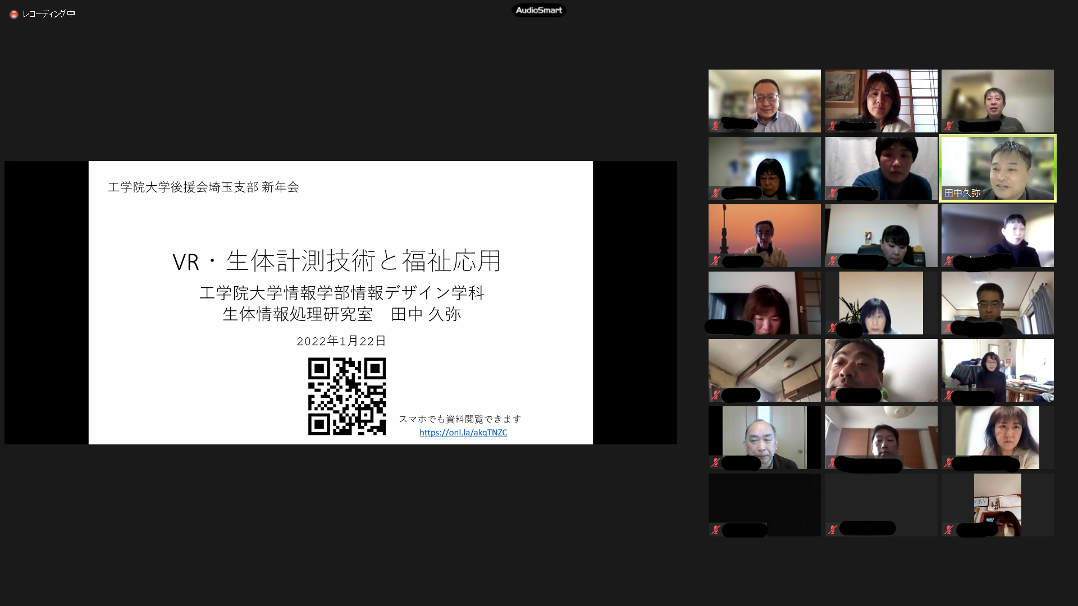This screenshot has width=1078, height=606.
Task: Click the スマホでも資料閲覧できます caption
Action: click(460, 419)
